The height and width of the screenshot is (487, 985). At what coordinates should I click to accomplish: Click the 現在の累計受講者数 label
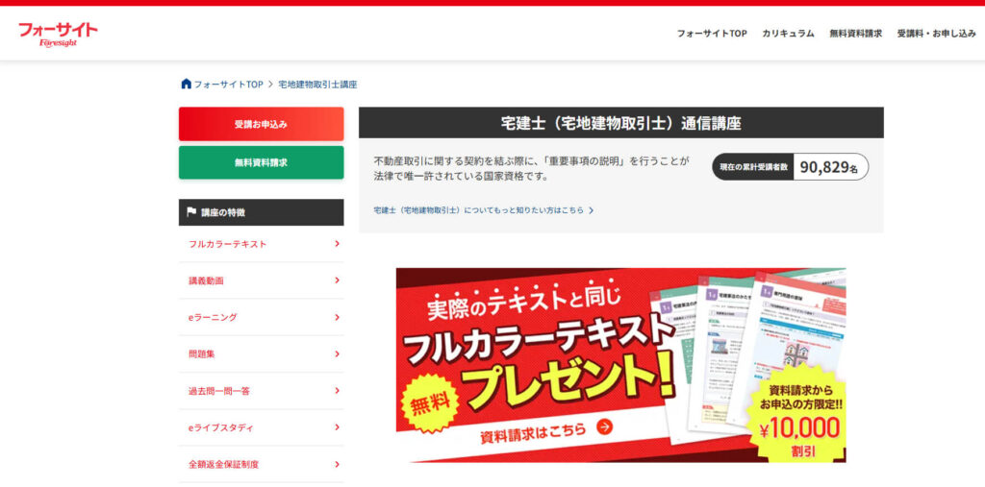(x=754, y=167)
